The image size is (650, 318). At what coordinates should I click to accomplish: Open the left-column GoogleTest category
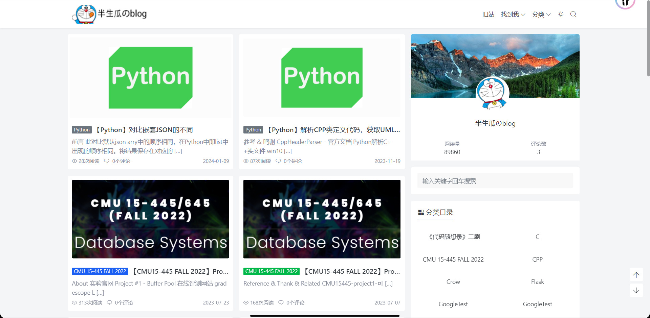[453, 304]
